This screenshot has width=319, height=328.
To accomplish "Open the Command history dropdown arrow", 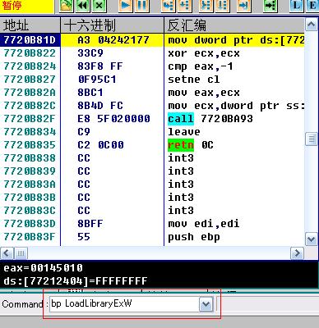I will click(206, 304).
